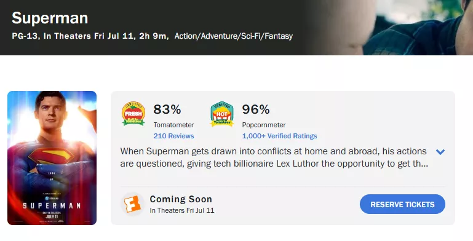Image resolution: width=473 pixels, height=241 pixels.
Task: Click the Coming Soon heading
Action: click(181, 199)
